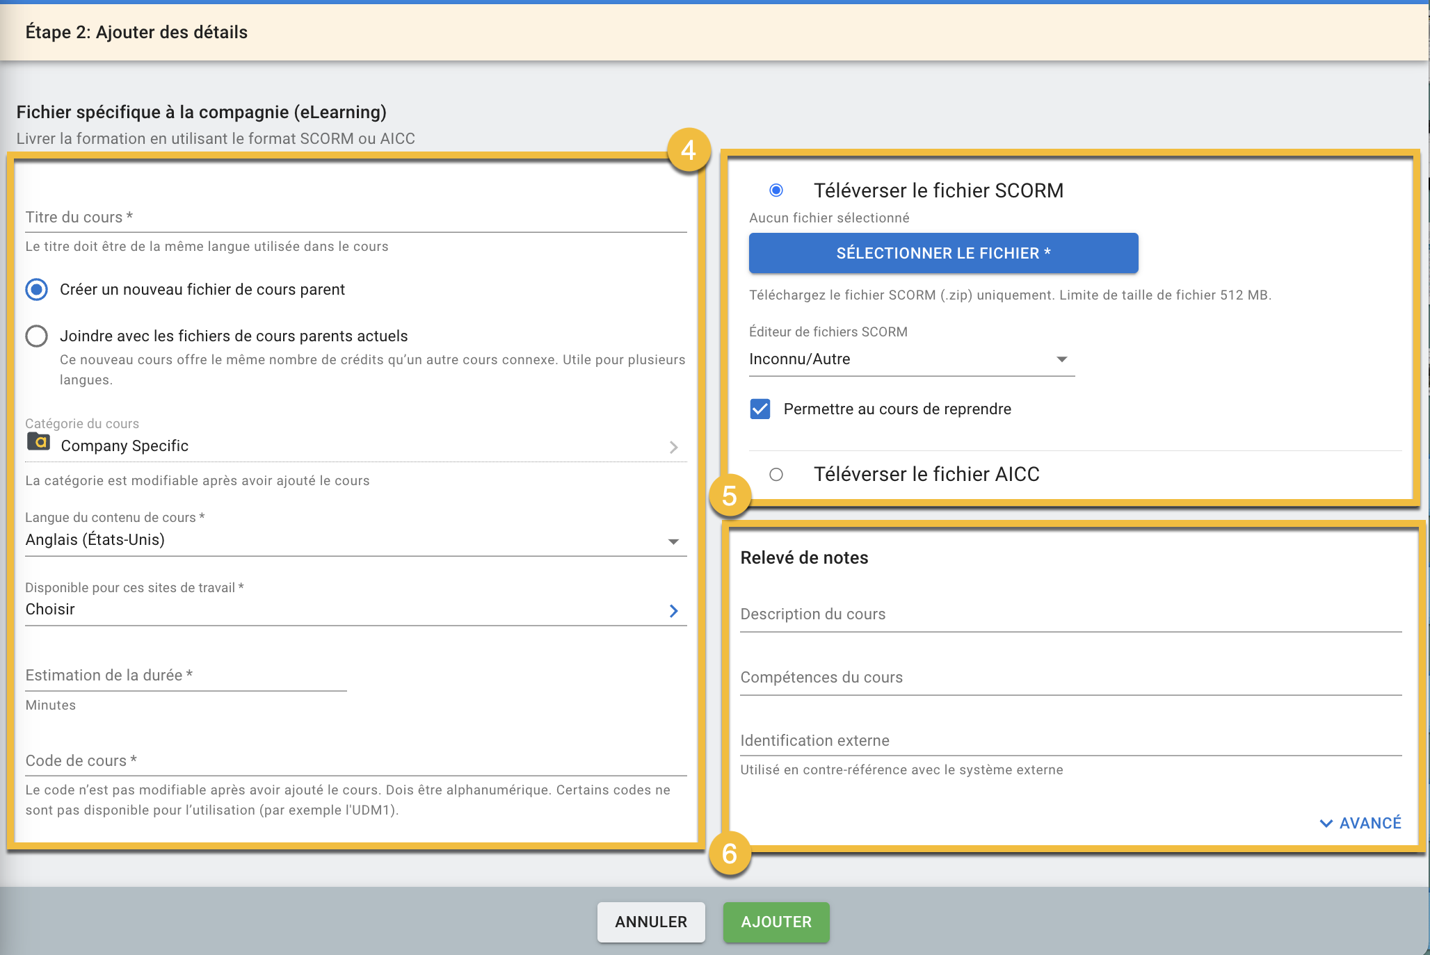
Task: Select Joindre avec les fichiers parents actuels
Action: coord(37,336)
